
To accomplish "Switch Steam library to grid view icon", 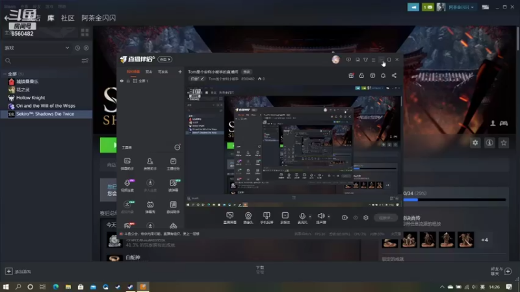I will coord(85,32).
